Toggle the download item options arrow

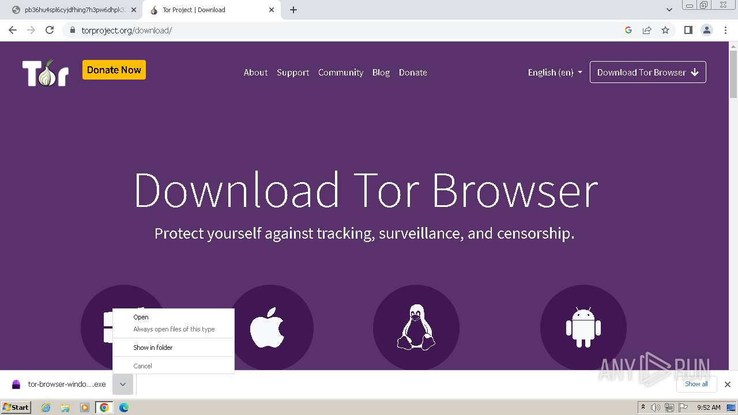[x=123, y=384]
